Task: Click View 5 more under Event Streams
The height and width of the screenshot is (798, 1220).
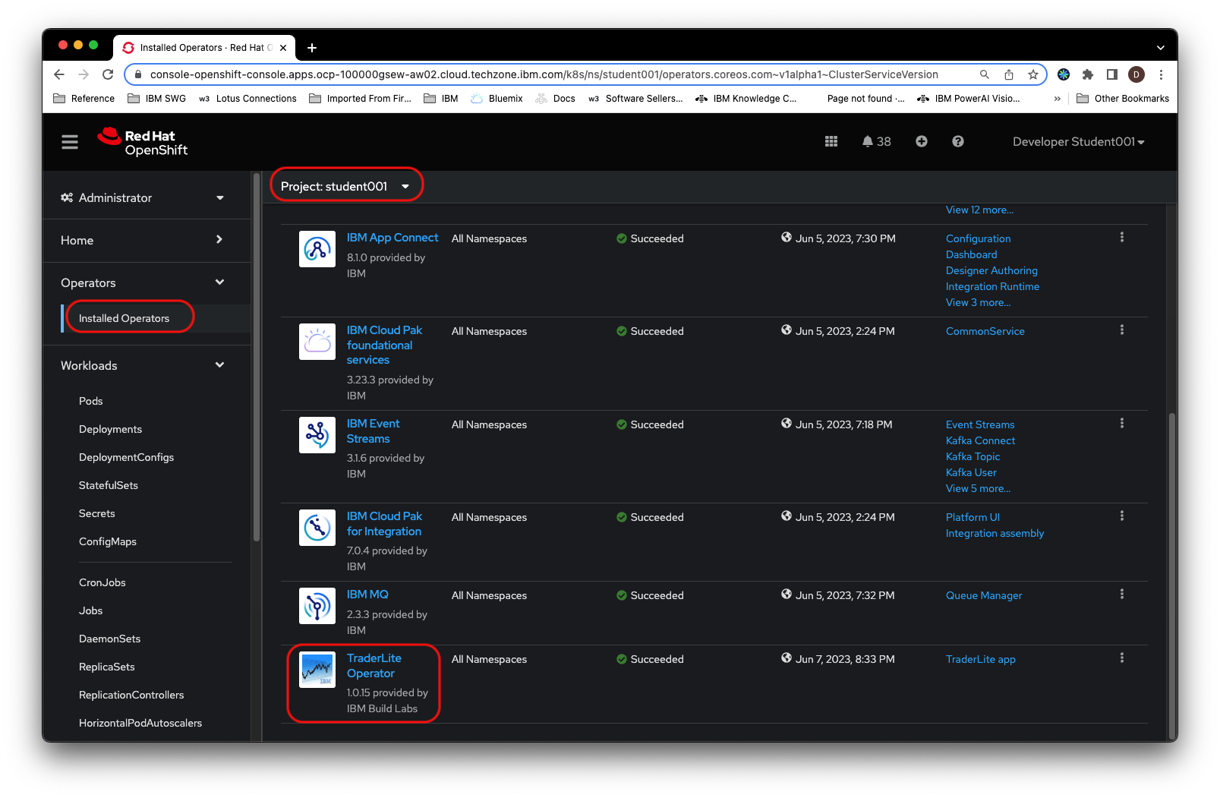Action: click(978, 488)
